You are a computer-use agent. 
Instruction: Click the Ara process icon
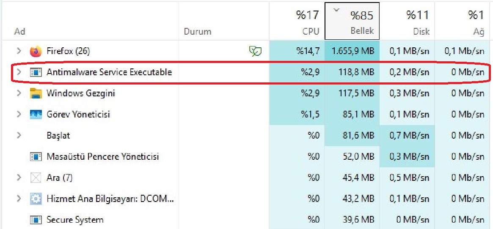(x=36, y=178)
